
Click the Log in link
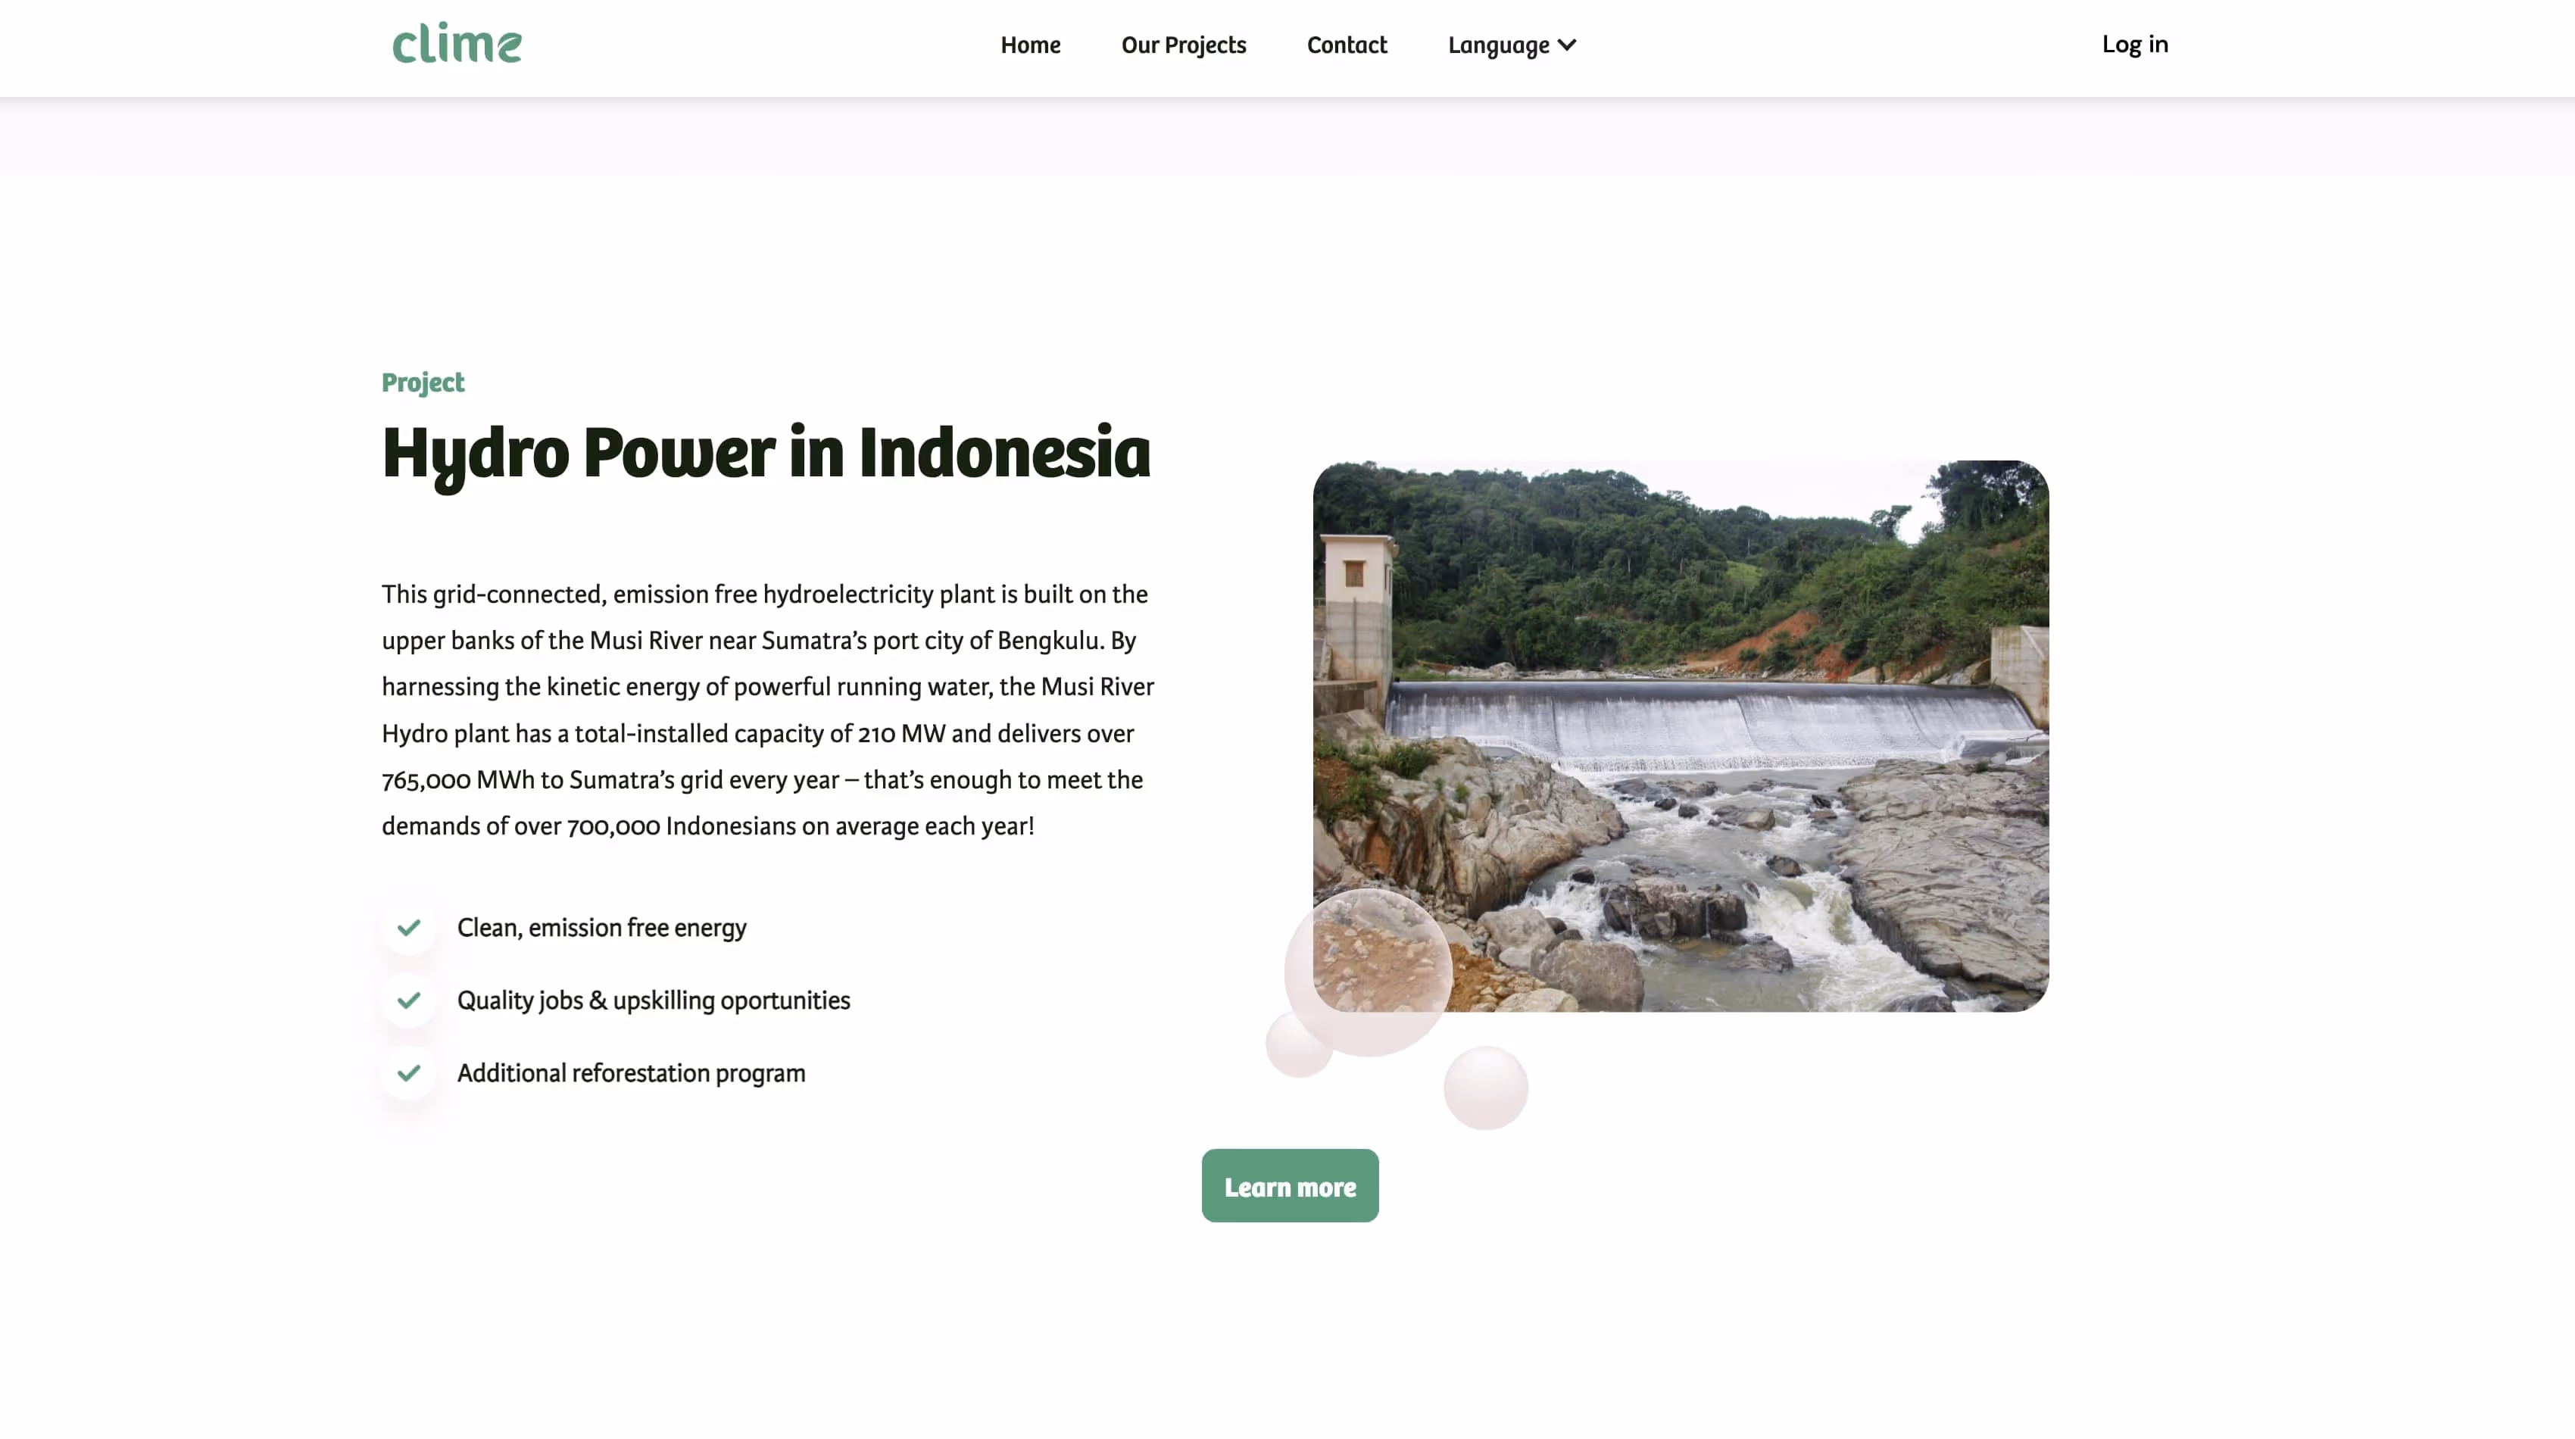tap(2134, 44)
